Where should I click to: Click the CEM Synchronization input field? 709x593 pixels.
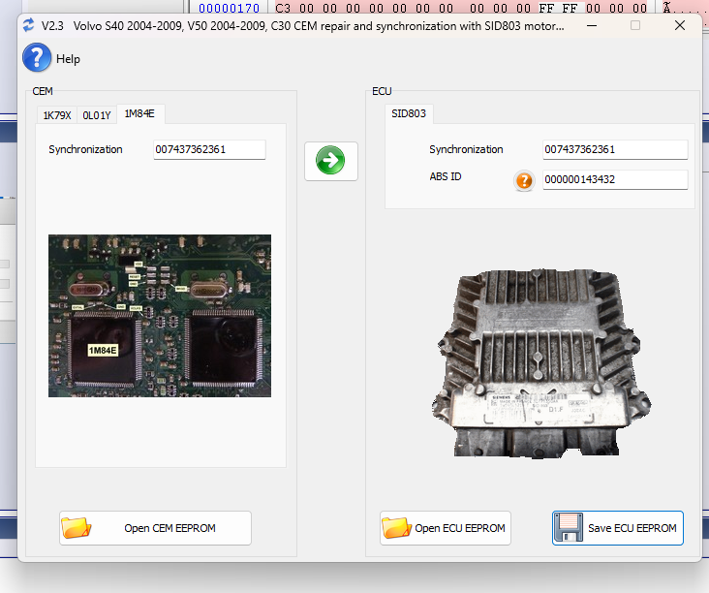pos(209,149)
